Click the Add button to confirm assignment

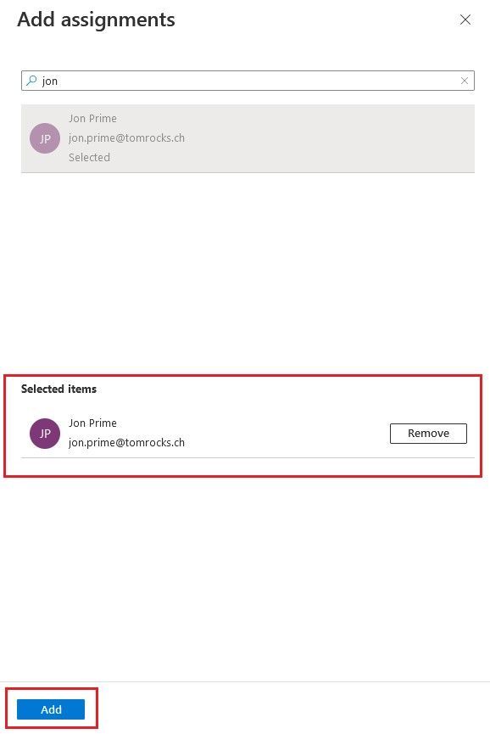point(51,709)
